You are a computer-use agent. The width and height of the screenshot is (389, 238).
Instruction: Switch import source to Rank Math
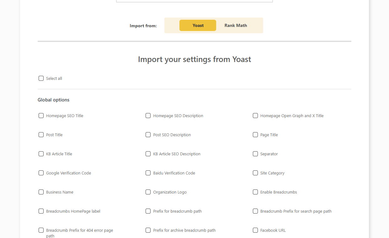coord(236,25)
